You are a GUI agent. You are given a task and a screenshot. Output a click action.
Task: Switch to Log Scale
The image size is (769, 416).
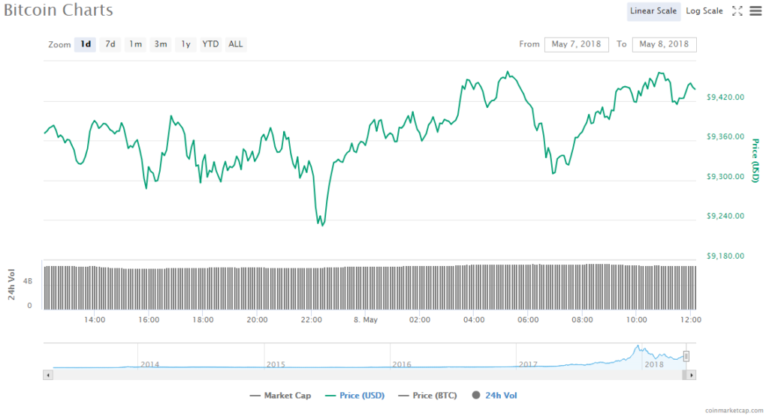coord(704,10)
